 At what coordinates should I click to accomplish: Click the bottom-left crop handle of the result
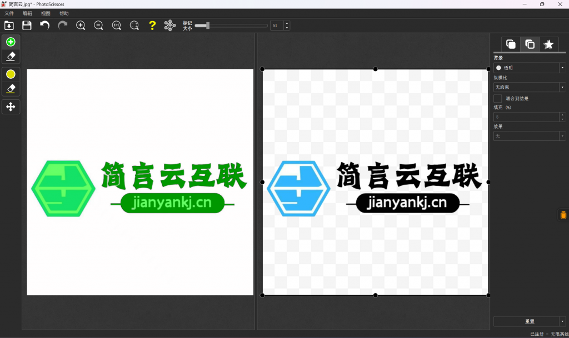click(262, 295)
